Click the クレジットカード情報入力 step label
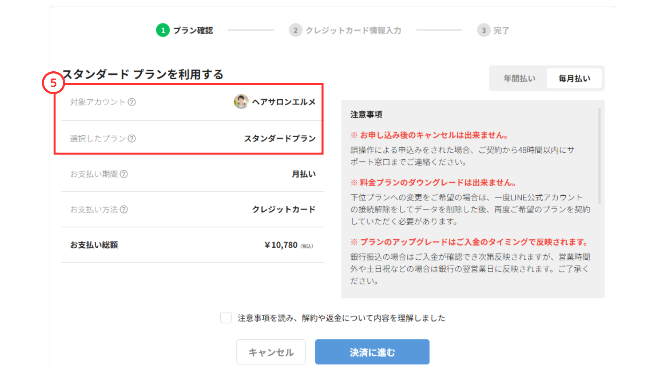 (x=353, y=30)
